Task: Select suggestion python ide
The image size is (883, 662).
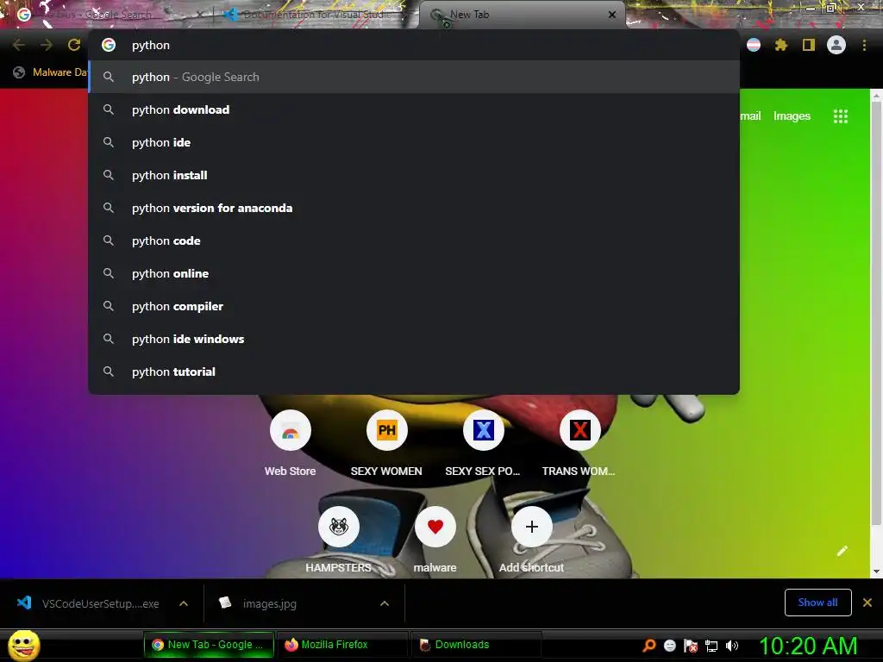Action: pos(414,142)
